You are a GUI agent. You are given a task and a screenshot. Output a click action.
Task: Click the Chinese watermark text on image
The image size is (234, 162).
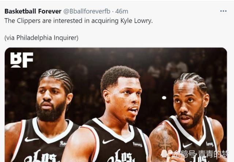[204, 154]
